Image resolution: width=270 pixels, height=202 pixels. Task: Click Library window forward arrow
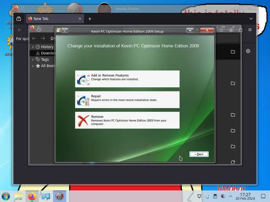click(43, 38)
